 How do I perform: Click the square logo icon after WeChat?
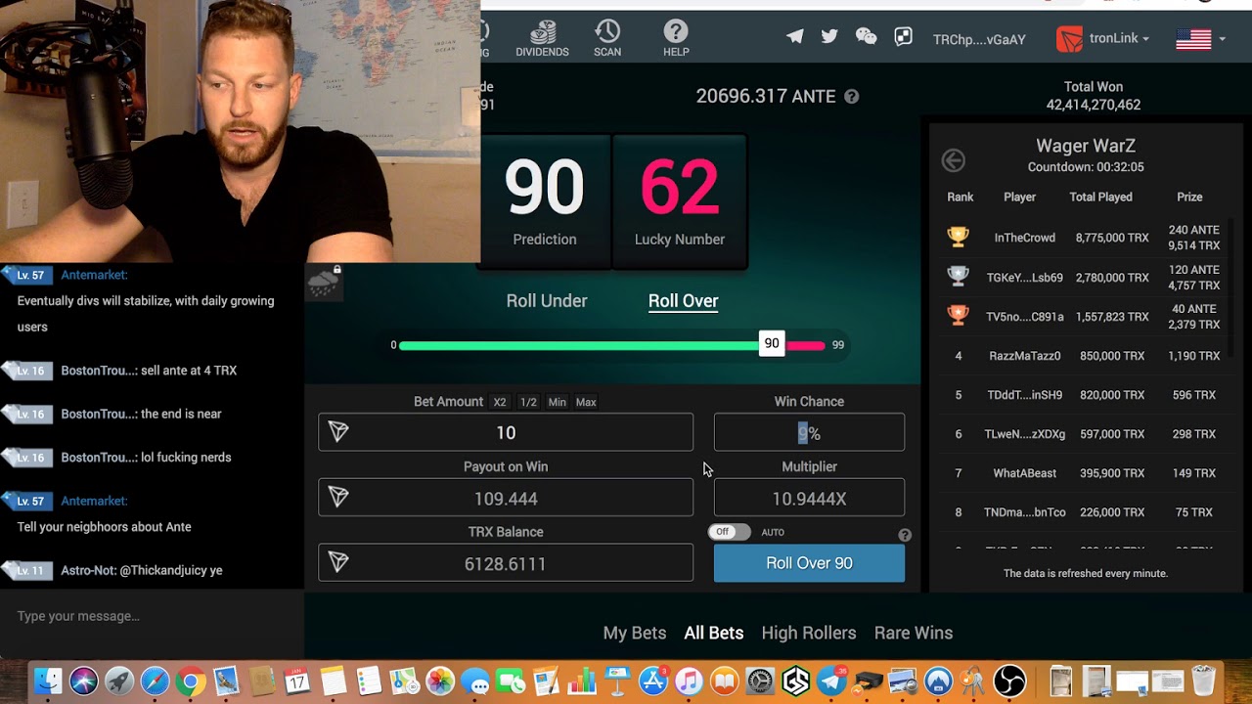pyautogui.click(x=903, y=37)
